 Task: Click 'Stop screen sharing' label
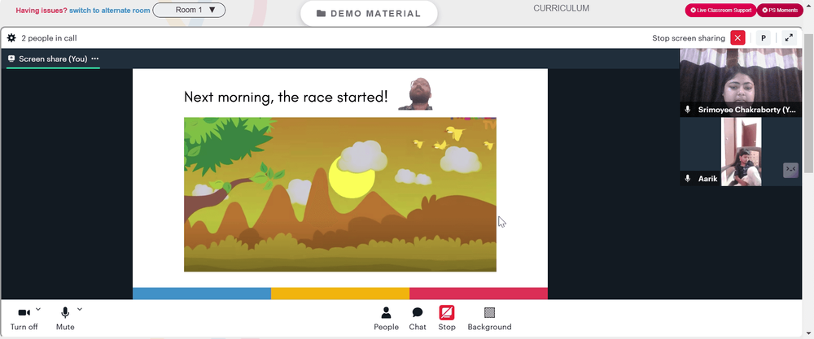pyautogui.click(x=689, y=38)
